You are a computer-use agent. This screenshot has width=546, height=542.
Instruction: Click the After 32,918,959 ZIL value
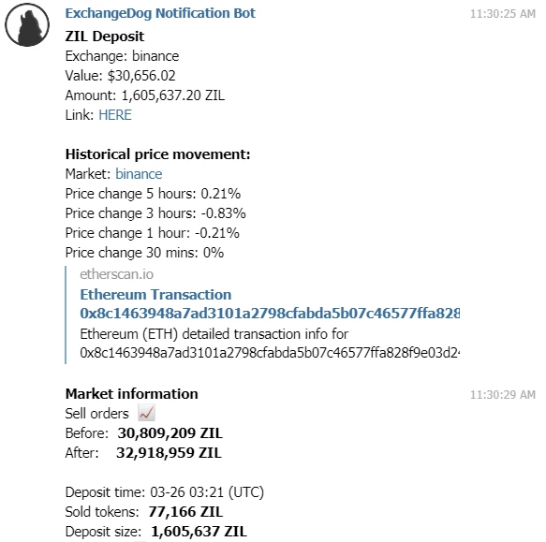pyautogui.click(x=169, y=452)
